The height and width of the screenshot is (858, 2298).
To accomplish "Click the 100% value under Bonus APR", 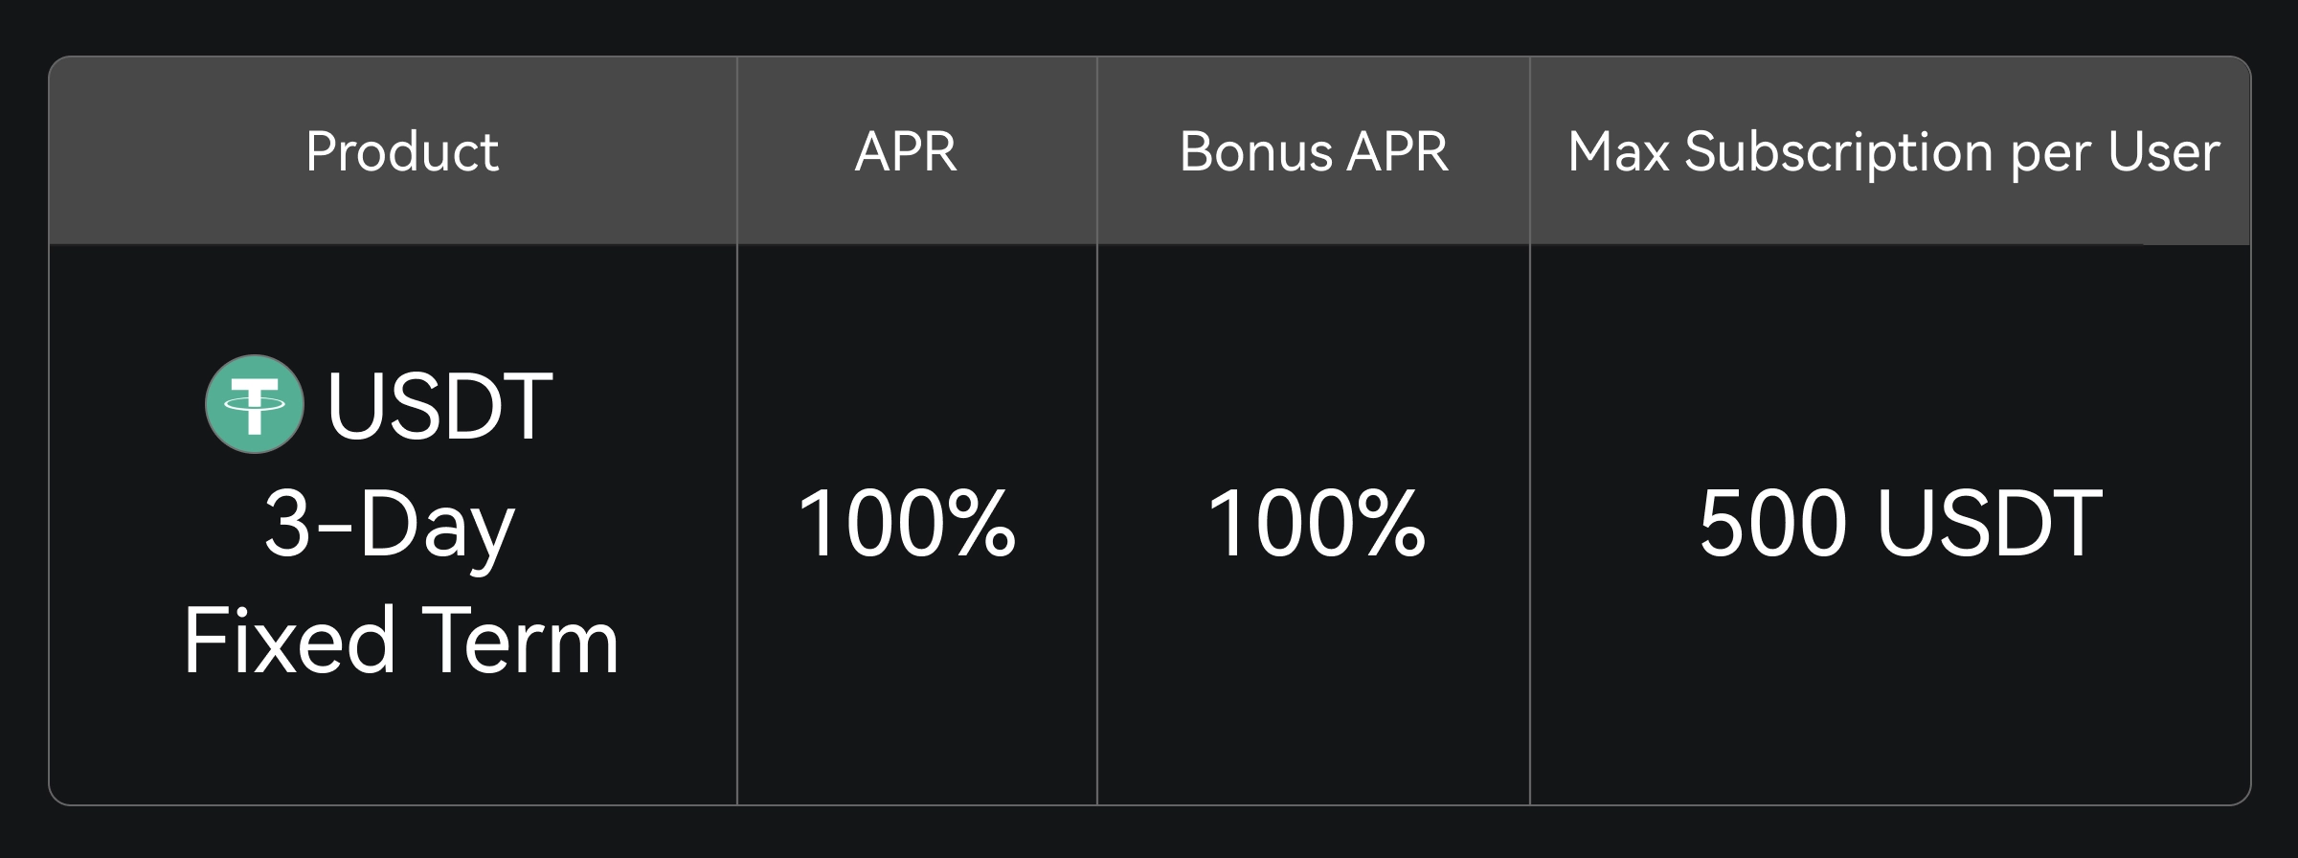I will point(1317,523).
